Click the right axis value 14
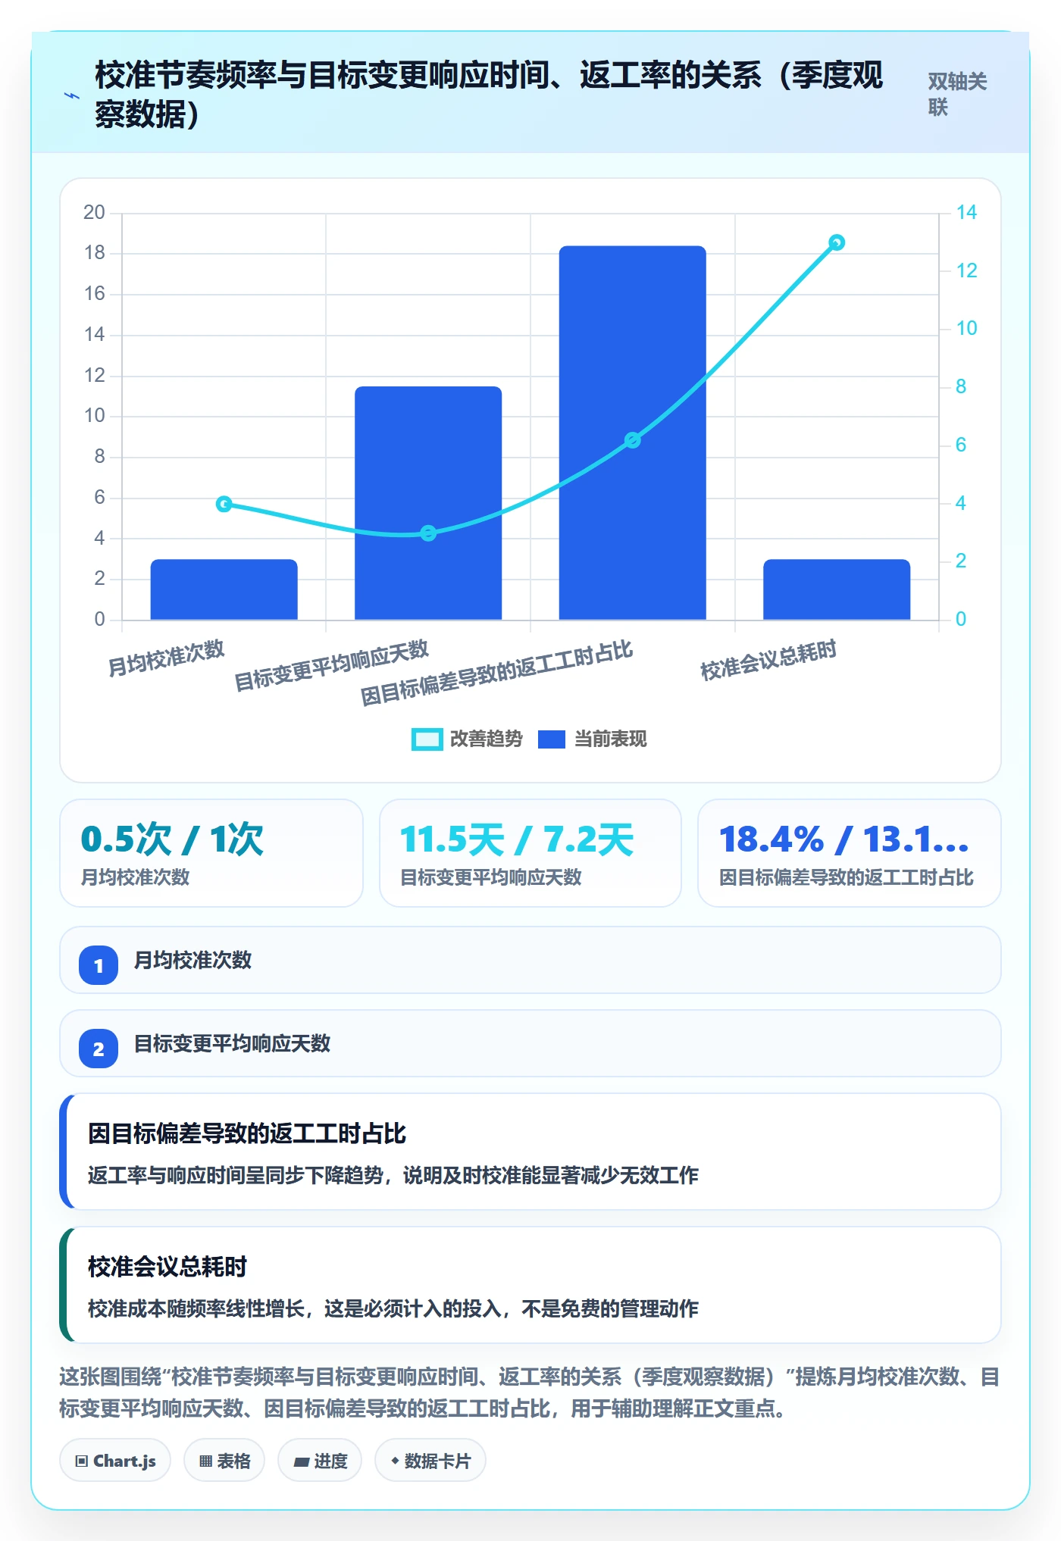The image size is (1061, 1541). [966, 212]
